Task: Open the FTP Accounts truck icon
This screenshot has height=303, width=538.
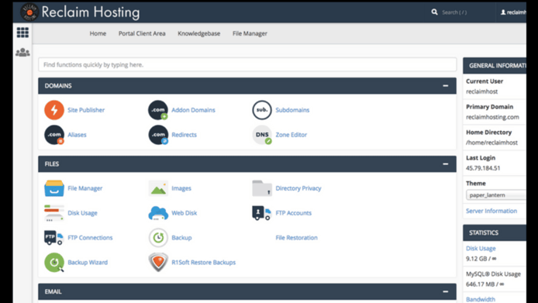Action: pyautogui.click(x=262, y=213)
